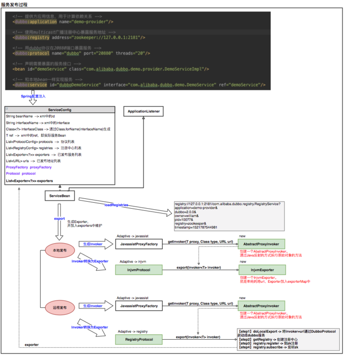Select the ApplicationListener box
Image resolution: width=344 pixels, height=355 pixels.
143,111
